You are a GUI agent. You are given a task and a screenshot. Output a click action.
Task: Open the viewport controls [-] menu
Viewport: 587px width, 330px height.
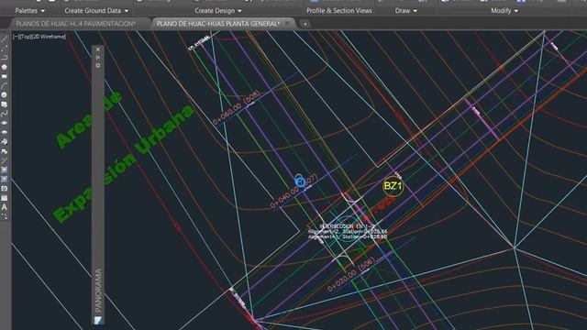pyautogui.click(x=16, y=37)
